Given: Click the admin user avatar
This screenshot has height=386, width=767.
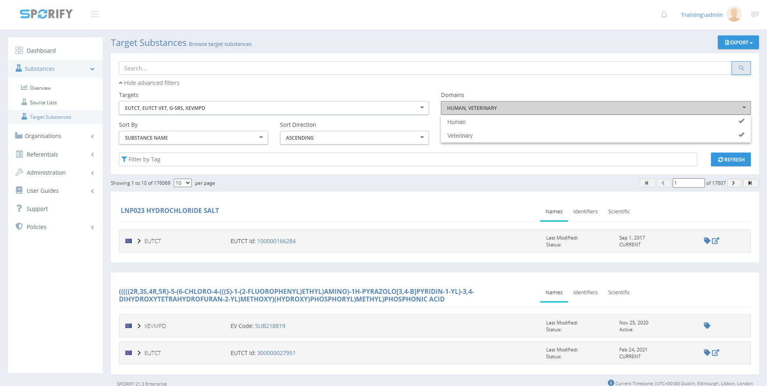Looking at the screenshot, I should pyautogui.click(x=734, y=14).
